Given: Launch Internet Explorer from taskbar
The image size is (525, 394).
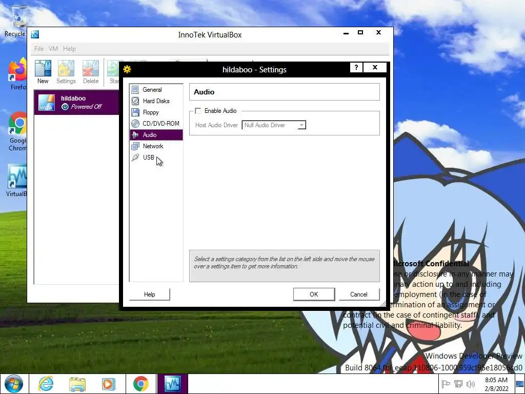Looking at the screenshot, I should (46, 384).
